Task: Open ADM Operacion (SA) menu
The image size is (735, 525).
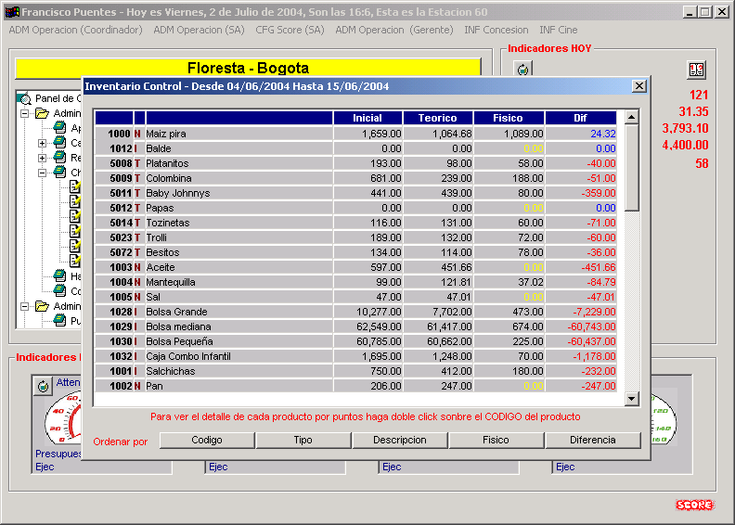Action: [x=199, y=30]
